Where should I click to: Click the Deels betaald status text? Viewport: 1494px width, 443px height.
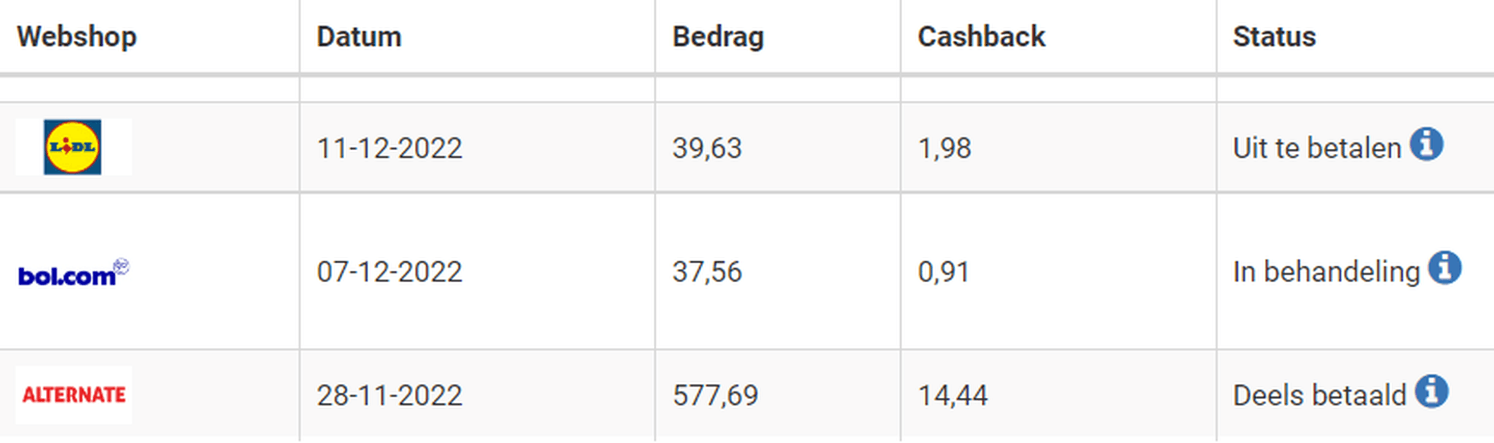click(x=1319, y=396)
